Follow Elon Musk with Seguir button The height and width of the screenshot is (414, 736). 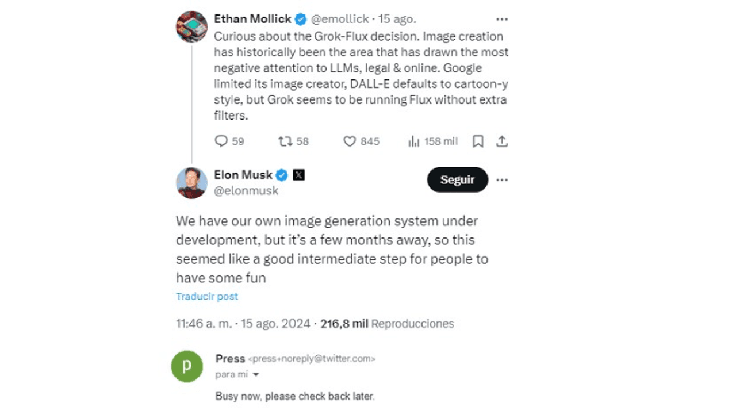click(457, 180)
